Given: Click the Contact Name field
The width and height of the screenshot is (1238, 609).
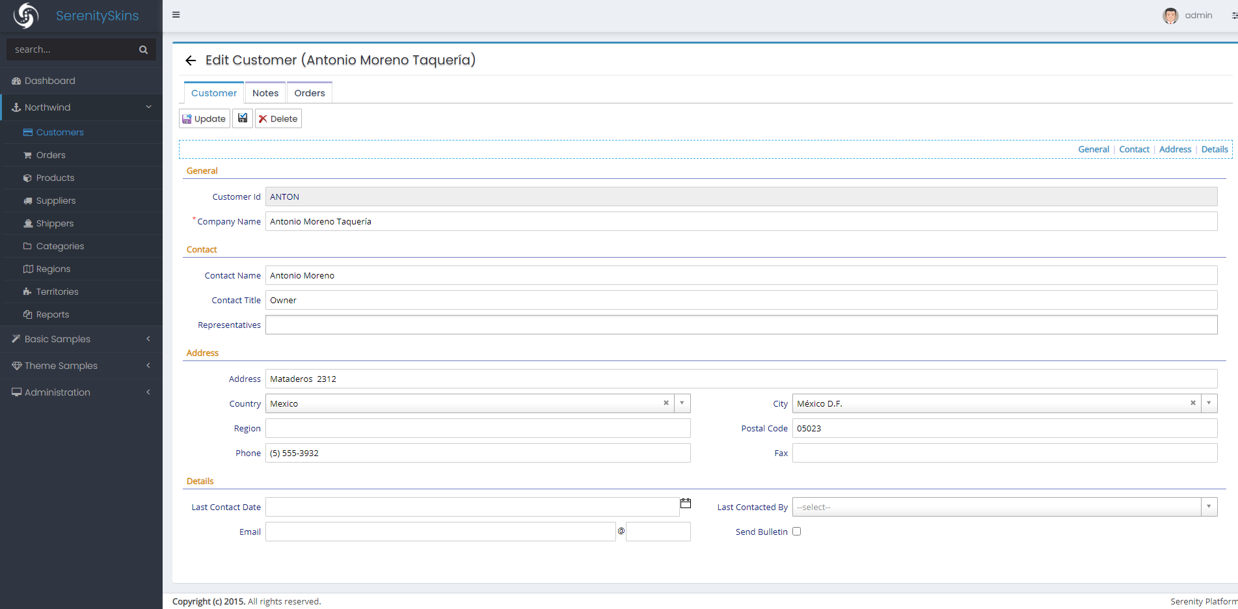Looking at the screenshot, I should click(x=741, y=275).
